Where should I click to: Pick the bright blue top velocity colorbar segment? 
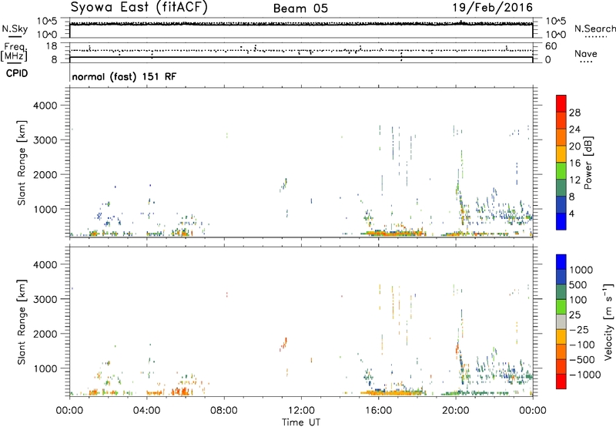click(561, 262)
